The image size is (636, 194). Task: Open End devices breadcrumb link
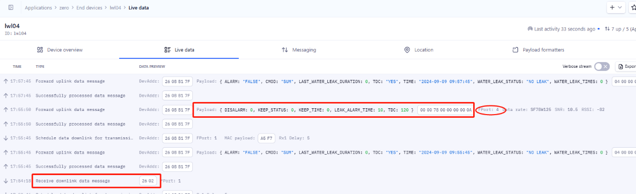(89, 7)
